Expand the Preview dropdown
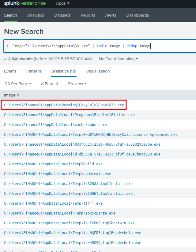The height and width of the screenshot is (252, 196). (x=77, y=84)
